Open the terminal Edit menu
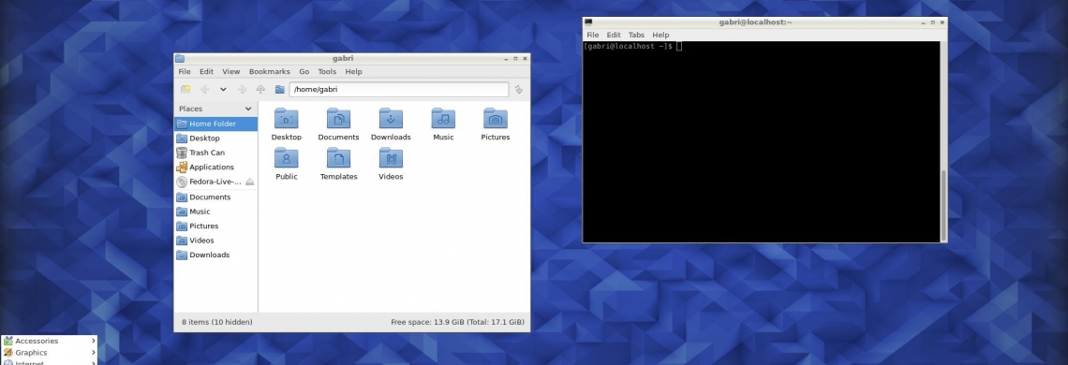The width and height of the screenshot is (1068, 365). pos(614,35)
